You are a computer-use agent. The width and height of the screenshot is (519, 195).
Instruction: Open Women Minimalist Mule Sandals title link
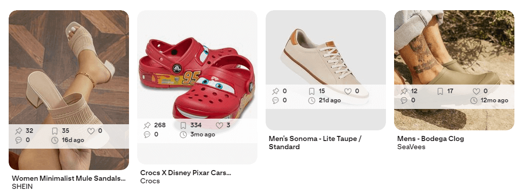coord(68,179)
